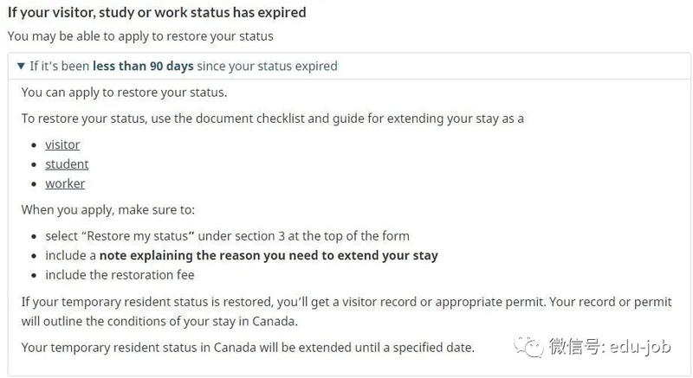The height and width of the screenshot is (378, 693).
Task: Click the heading about expired visitor, study or work status
Action: pyautogui.click(x=157, y=12)
